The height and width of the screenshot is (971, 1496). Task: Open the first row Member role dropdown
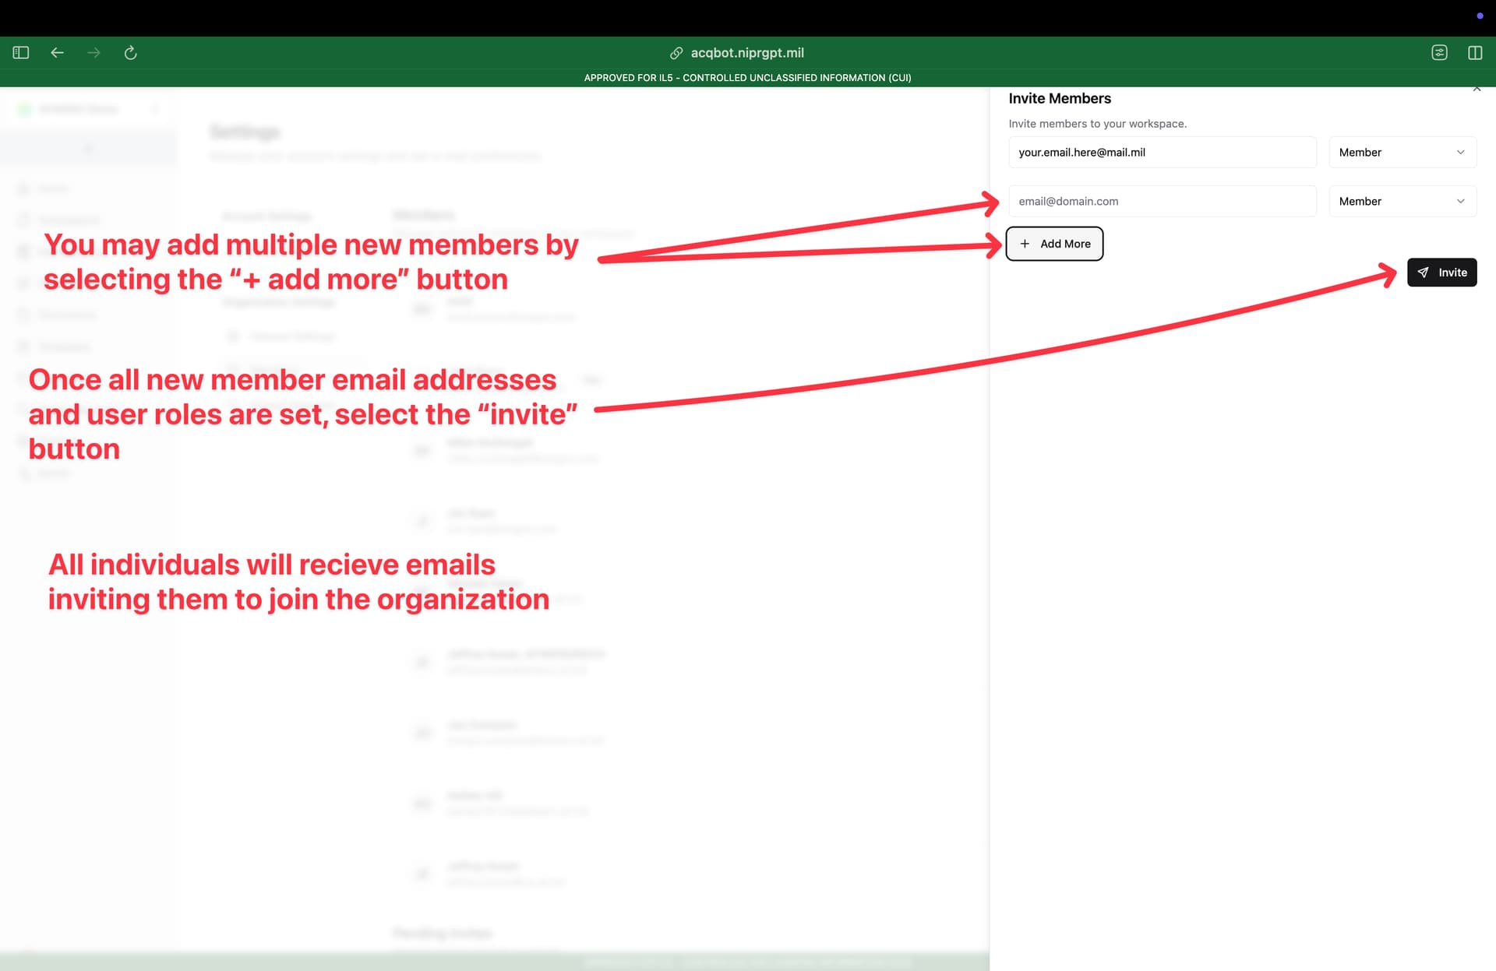pos(1402,153)
